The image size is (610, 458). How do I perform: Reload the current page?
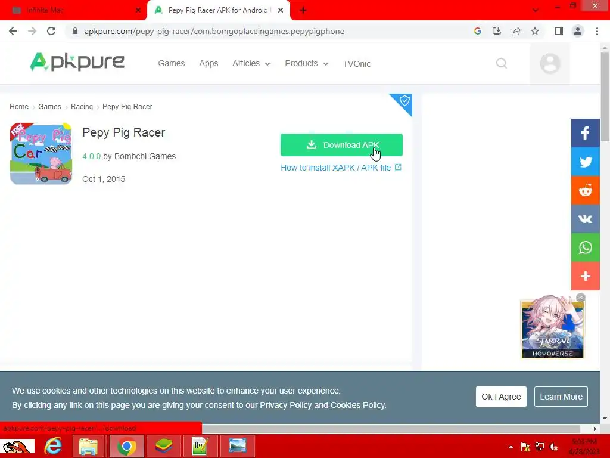(51, 31)
